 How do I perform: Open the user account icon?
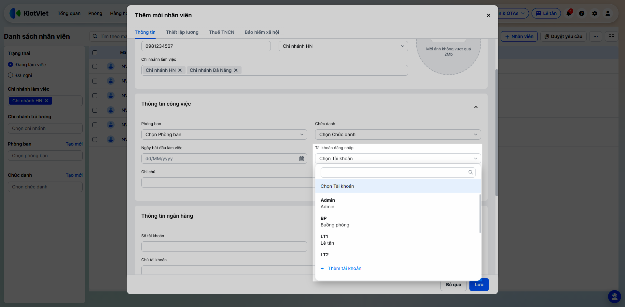pyautogui.click(x=608, y=13)
